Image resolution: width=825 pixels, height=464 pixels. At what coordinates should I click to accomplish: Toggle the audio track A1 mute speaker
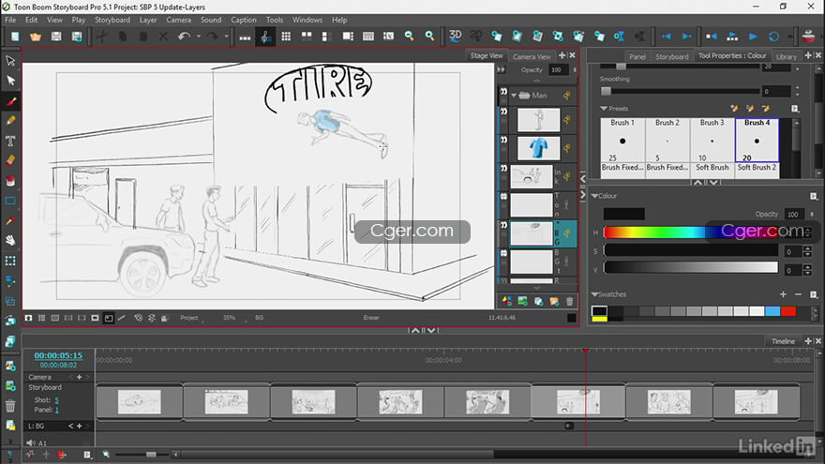(x=31, y=443)
